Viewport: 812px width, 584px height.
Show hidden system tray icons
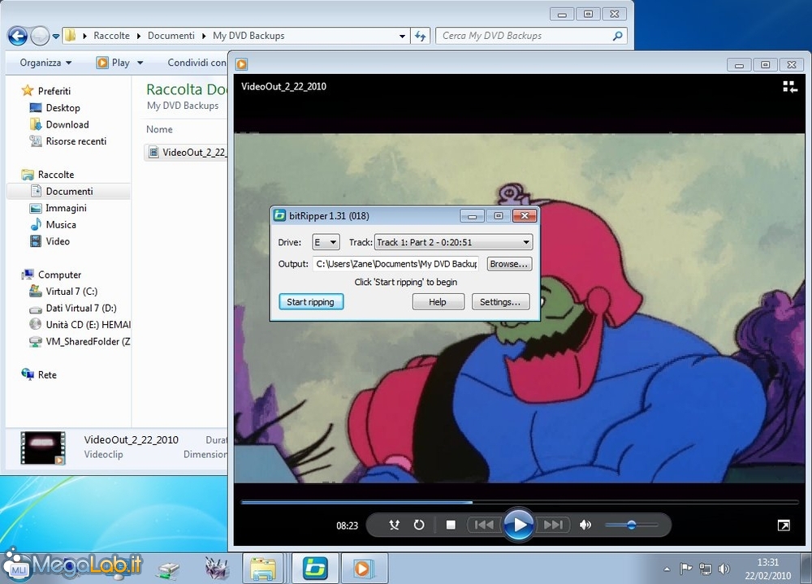coord(667,569)
